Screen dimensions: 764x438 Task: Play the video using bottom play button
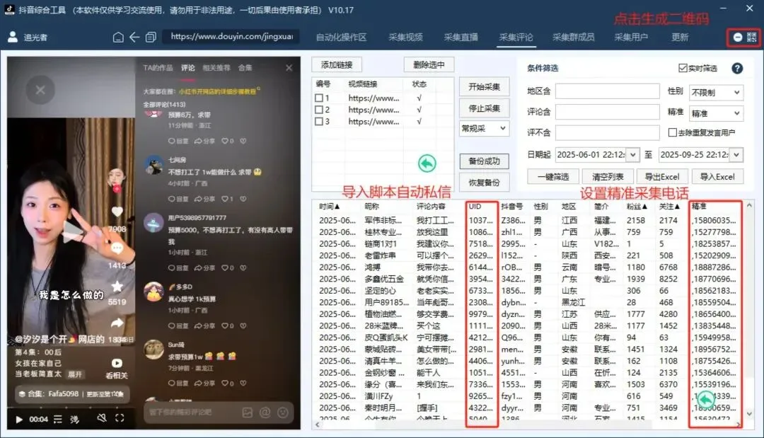click(x=19, y=419)
